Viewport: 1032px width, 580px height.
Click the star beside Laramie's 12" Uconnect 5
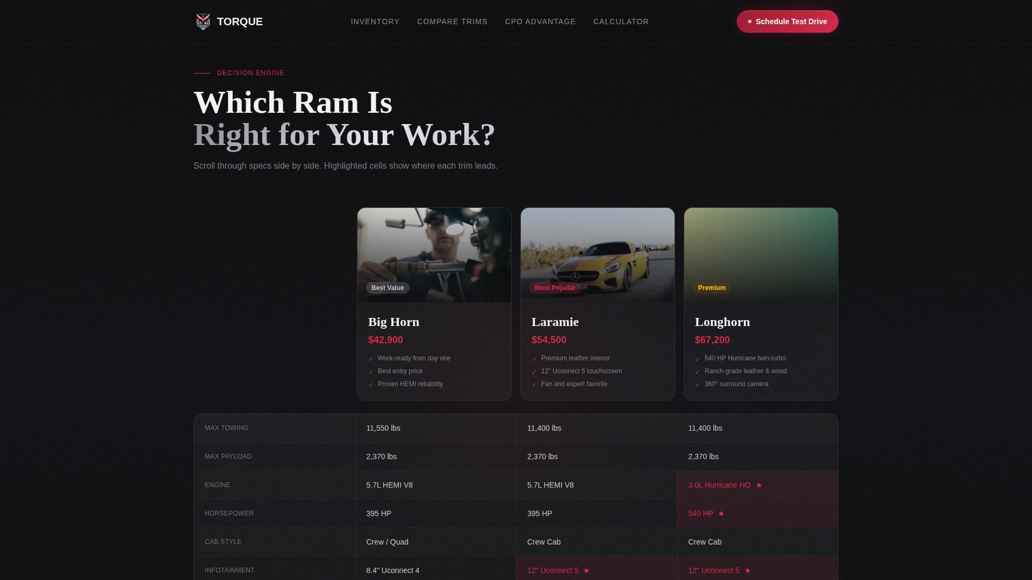tap(586, 570)
